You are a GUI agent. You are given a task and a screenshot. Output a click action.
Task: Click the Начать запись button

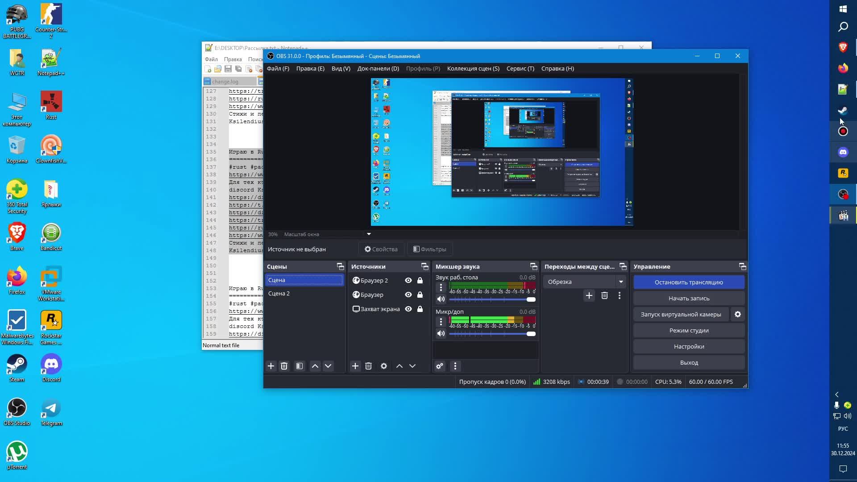688,298
